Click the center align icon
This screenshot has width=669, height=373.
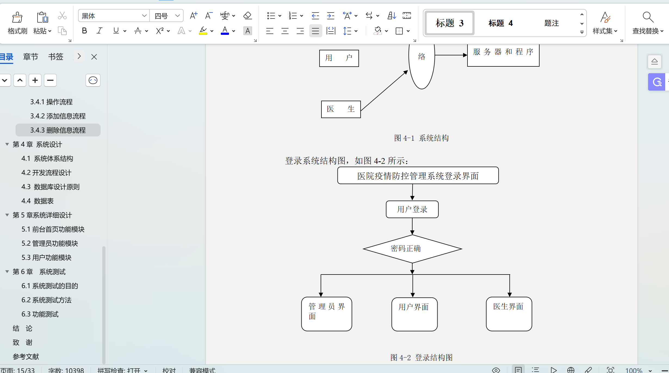(x=285, y=31)
